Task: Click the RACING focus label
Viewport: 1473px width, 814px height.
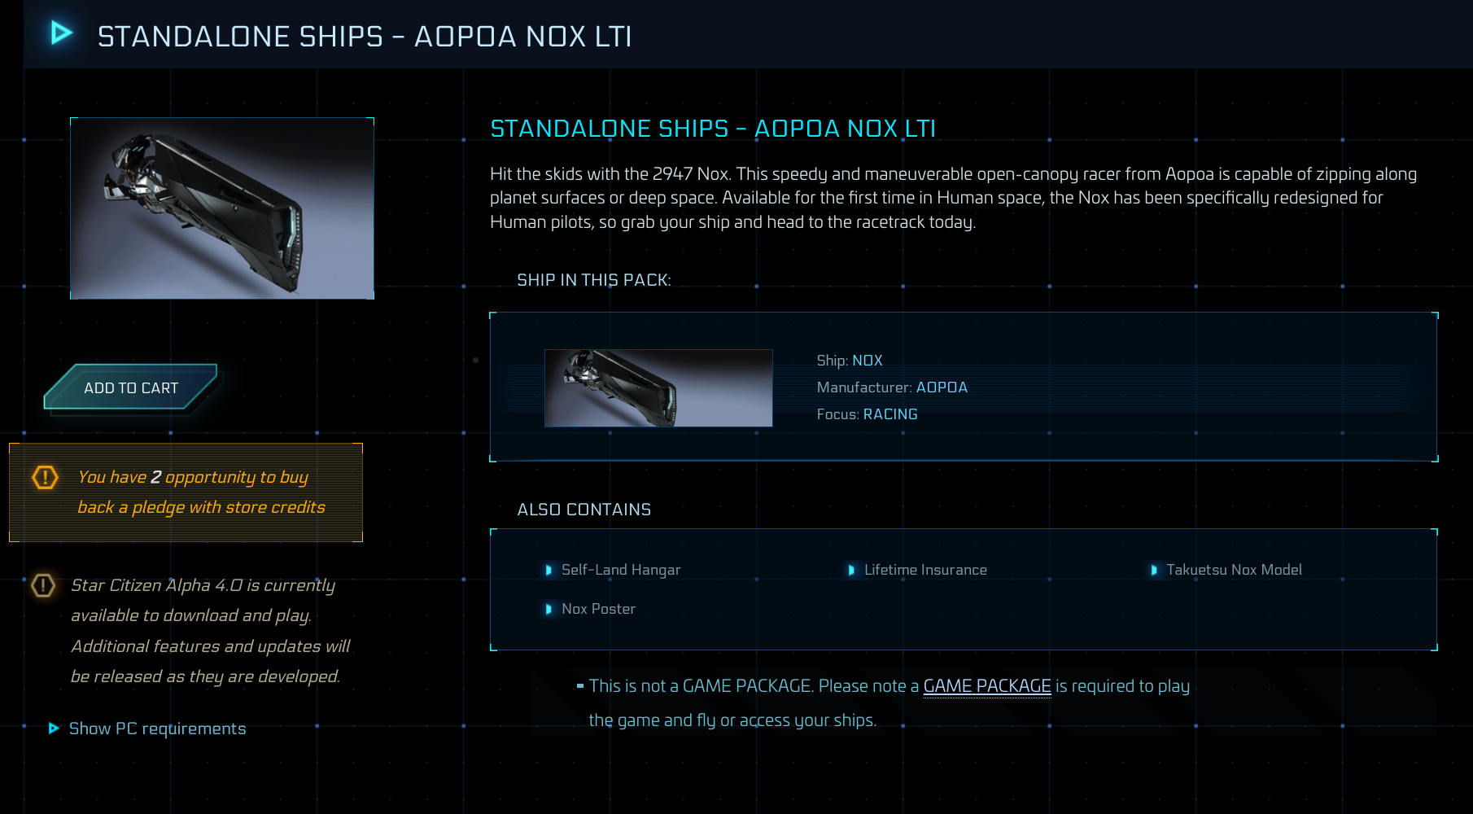Action: (890, 414)
